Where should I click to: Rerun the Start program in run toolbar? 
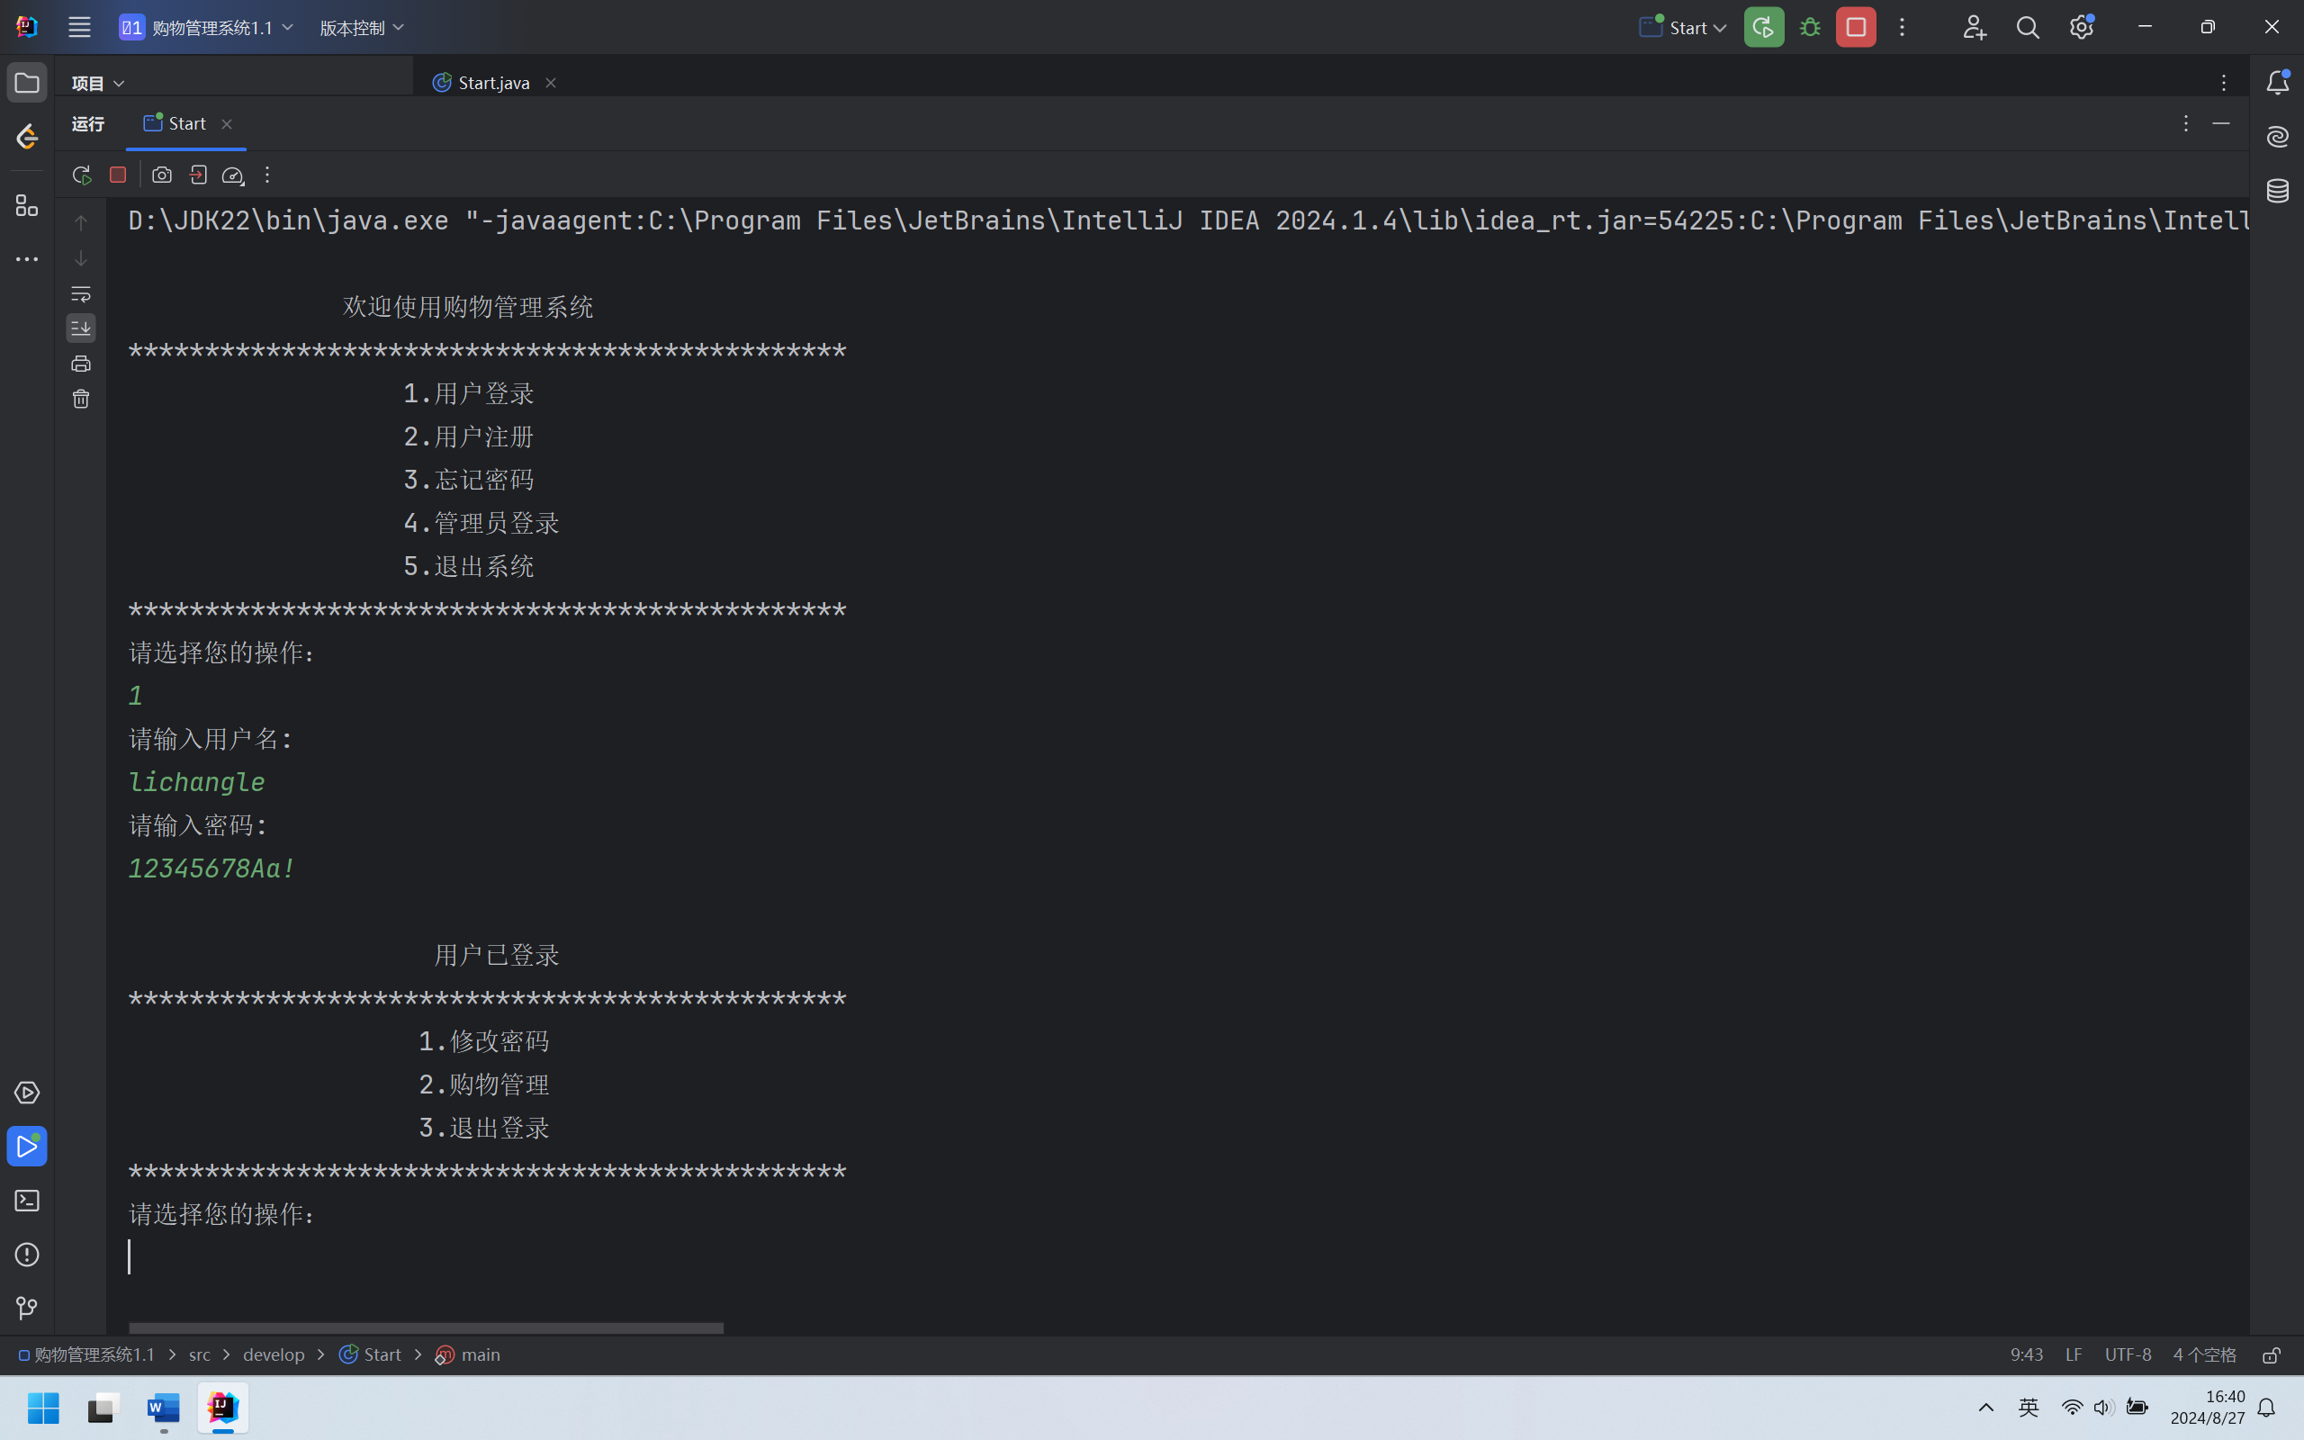(81, 175)
